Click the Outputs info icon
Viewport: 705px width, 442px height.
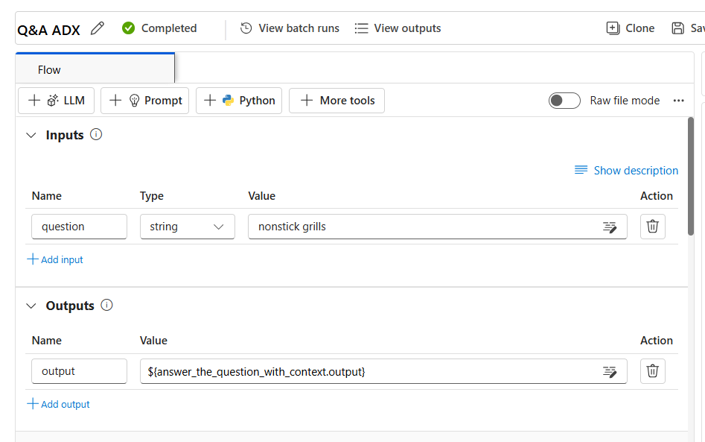click(106, 305)
